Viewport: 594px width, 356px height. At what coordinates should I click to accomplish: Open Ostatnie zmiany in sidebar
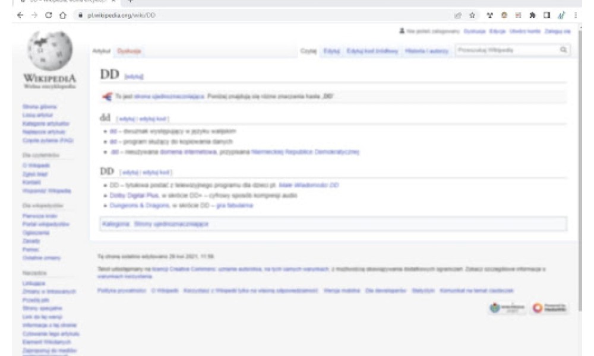coord(42,258)
